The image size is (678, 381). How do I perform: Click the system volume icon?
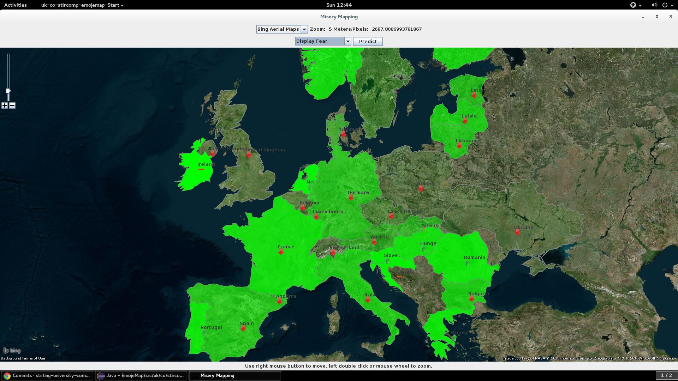(654, 5)
